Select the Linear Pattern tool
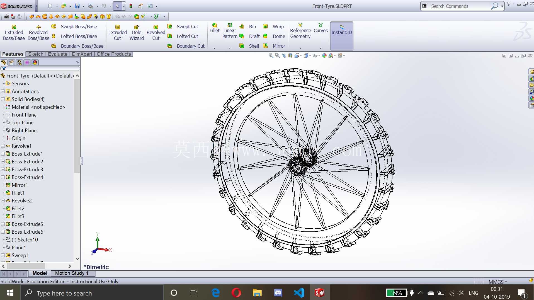This screenshot has width=534, height=300. click(230, 31)
